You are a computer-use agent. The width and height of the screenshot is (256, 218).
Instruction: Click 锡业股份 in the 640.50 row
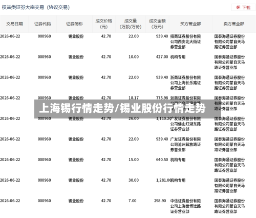pos(76,160)
